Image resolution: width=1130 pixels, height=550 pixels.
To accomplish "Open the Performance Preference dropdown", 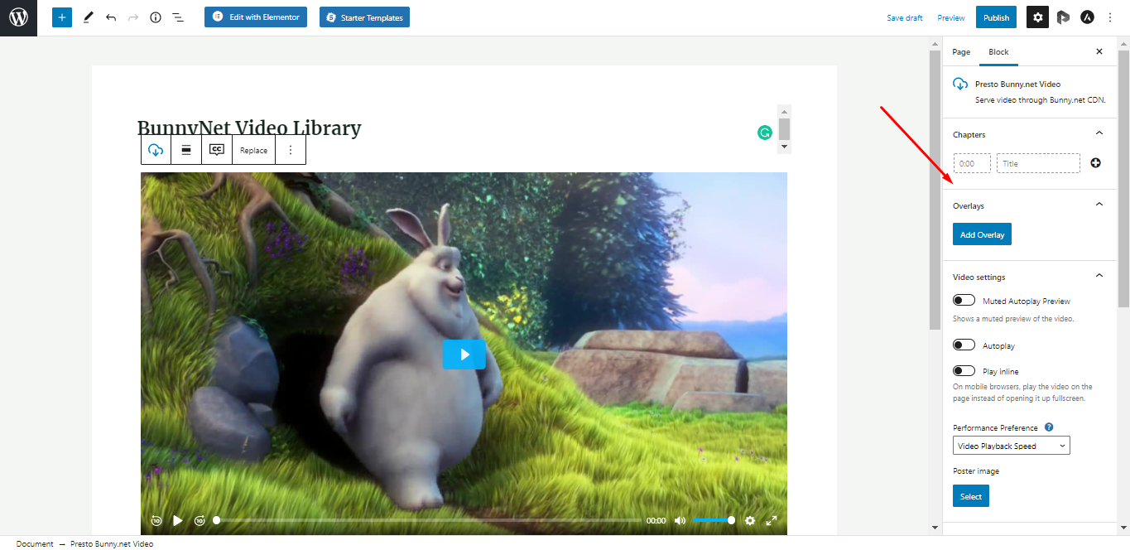I will point(1012,446).
